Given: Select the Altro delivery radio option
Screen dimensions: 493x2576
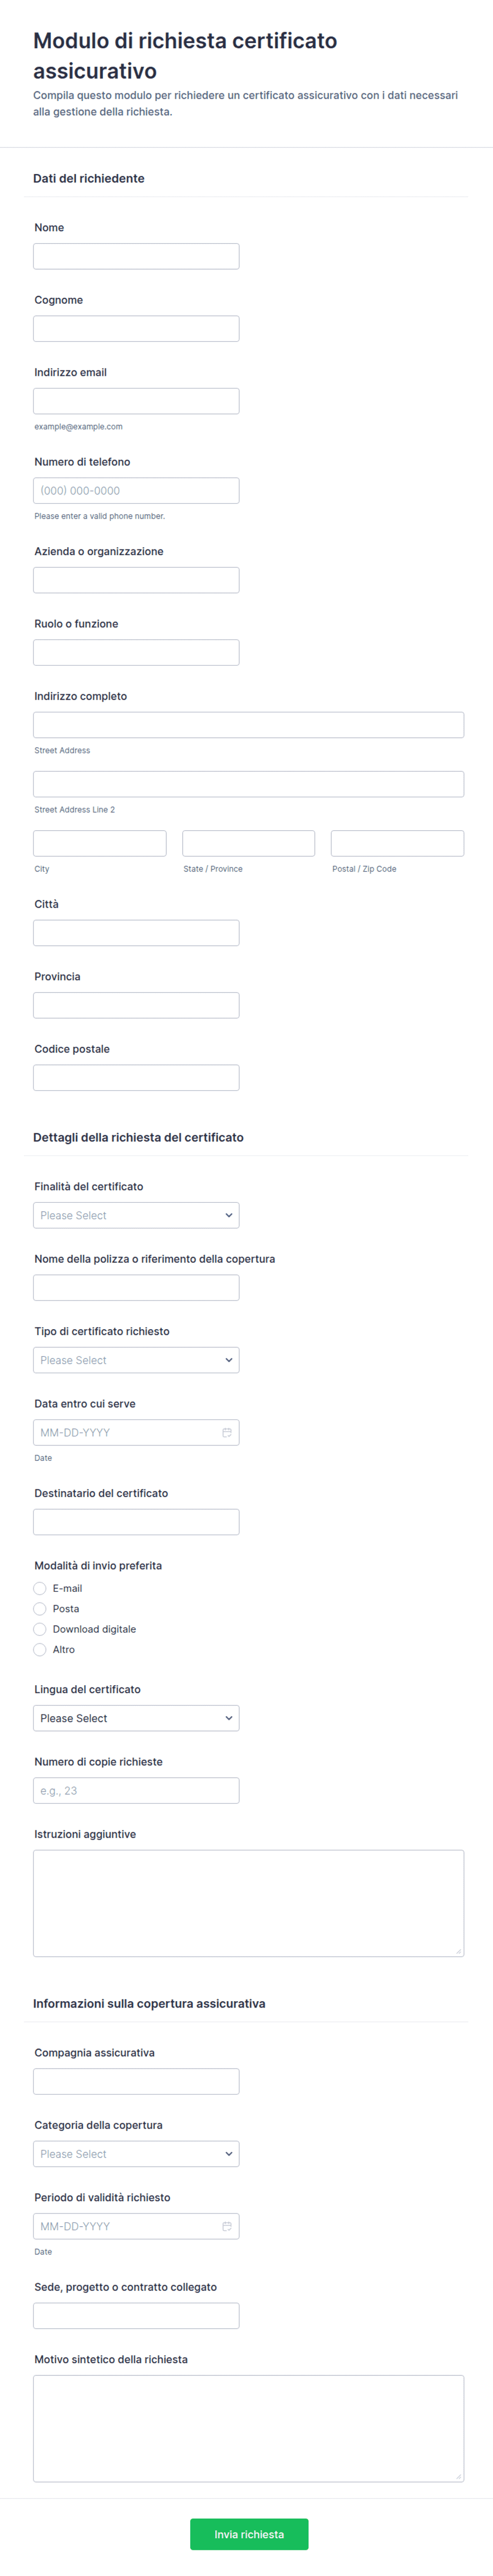Looking at the screenshot, I should click(x=40, y=1650).
